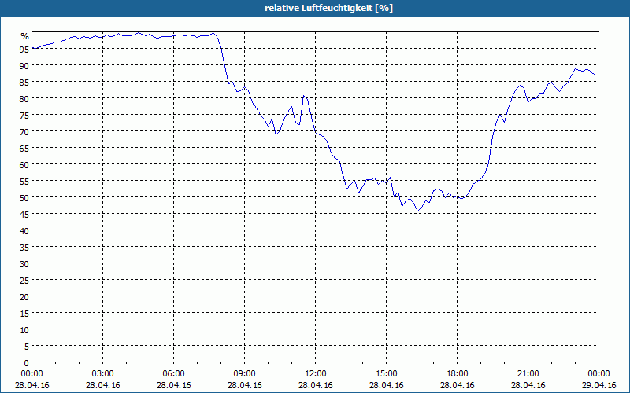Image resolution: width=630 pixels, height=393 pixels.
Task: Click the 00:00 time label above 28.04.16
Action: pyautogui.click(x=31, y=374)
